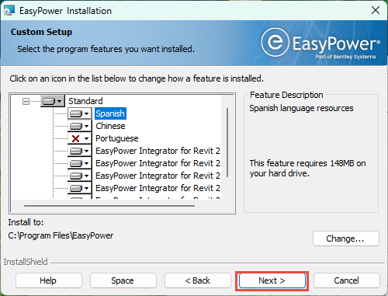Click the installer icon in title bar

point(9,10)
